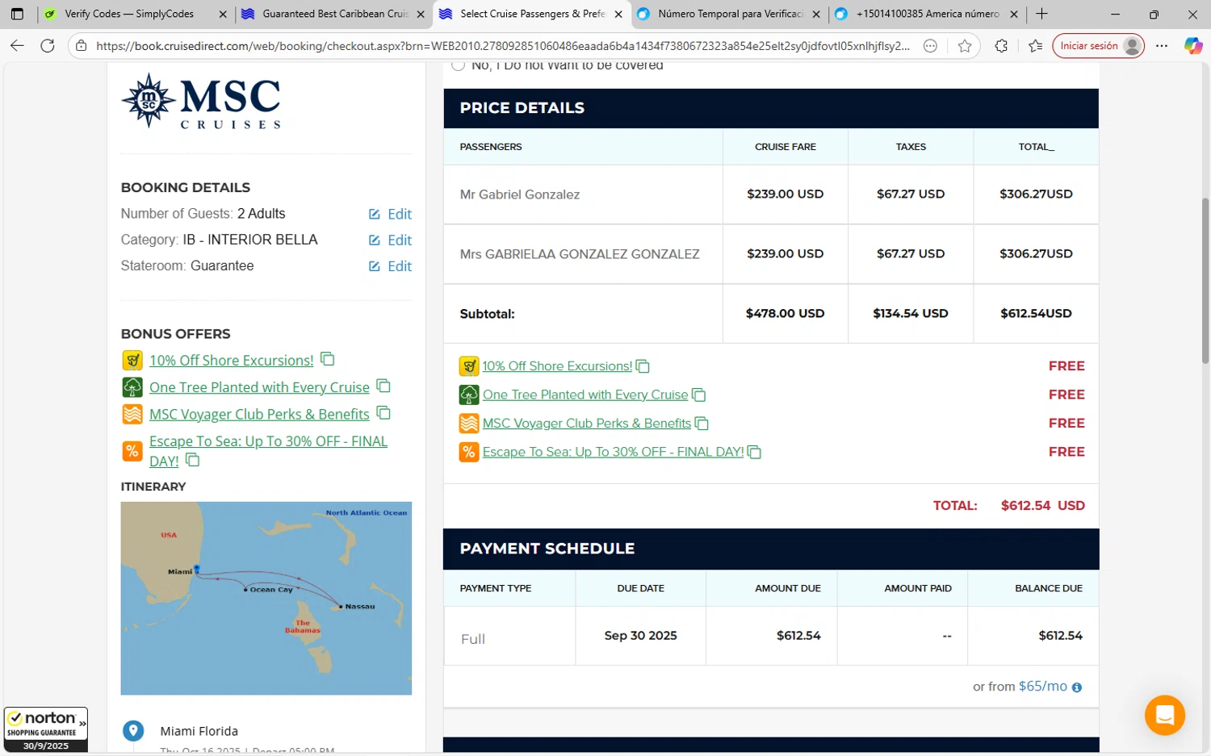Image resolution: width=1211 pixels, height=756 pixels.
Task: Click the $65/mo financing link
Action: [1042, 687]
